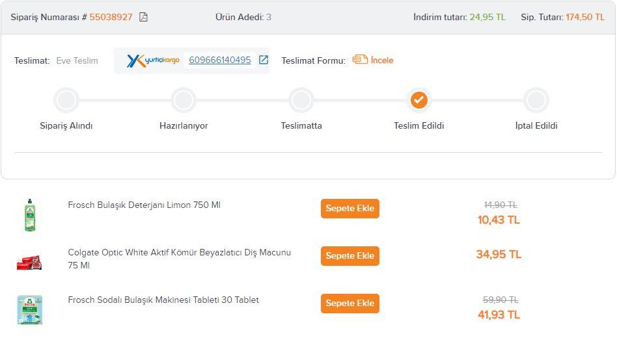
Task: Add Frosch Sodalı tablets to cart
Action: (x=350, y=304)
